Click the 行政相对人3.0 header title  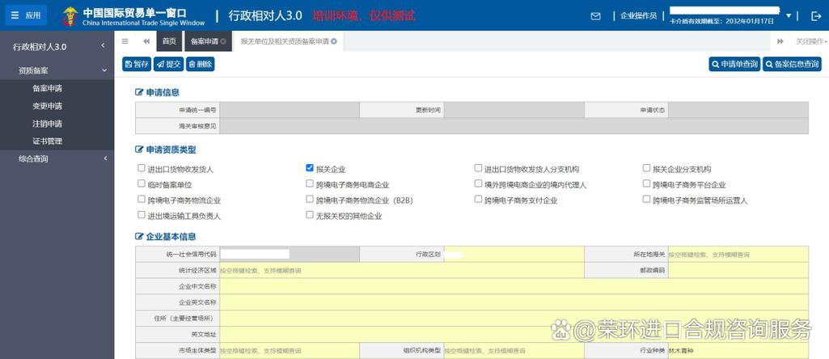(x=265, y=16)
